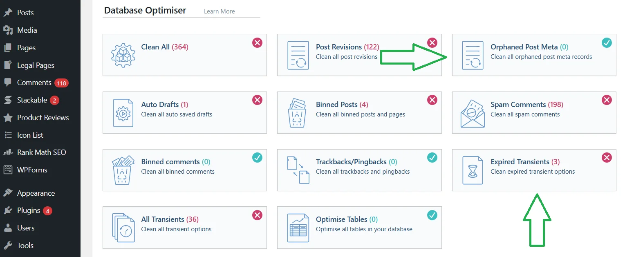Go to Rank Math SEO menu
The height and width of the screenshot is (257, 625).
click(41, 152)
